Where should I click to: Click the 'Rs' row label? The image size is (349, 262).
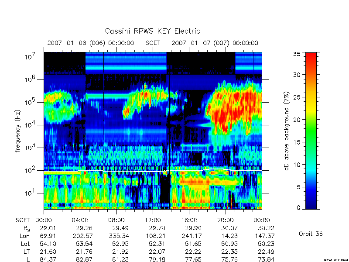[x=27, y=228]
